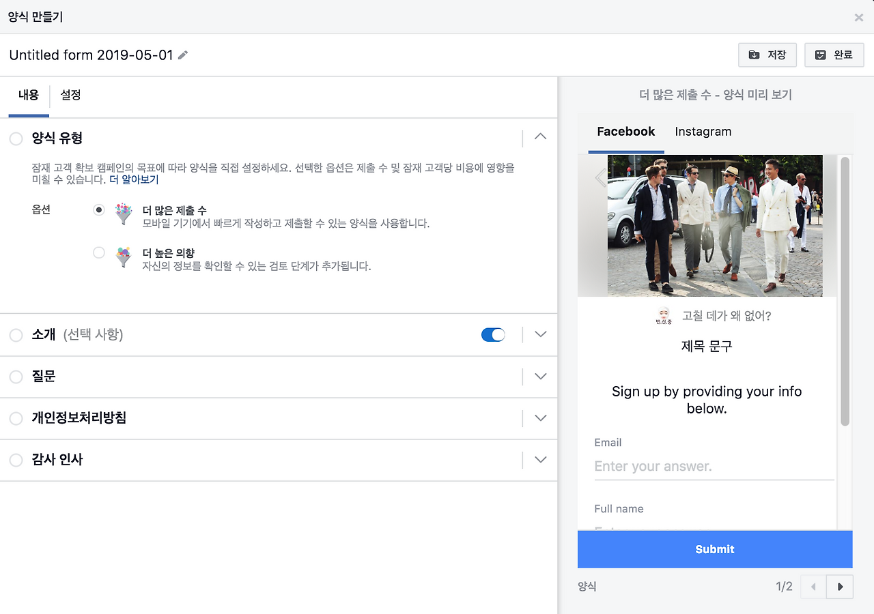Click the step circle icon beside 감사 인사
874x614 pixels.
point(16,459)
